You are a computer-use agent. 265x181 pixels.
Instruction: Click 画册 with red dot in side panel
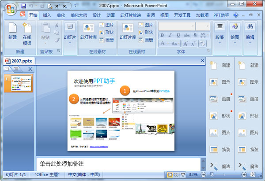(220, 99)
